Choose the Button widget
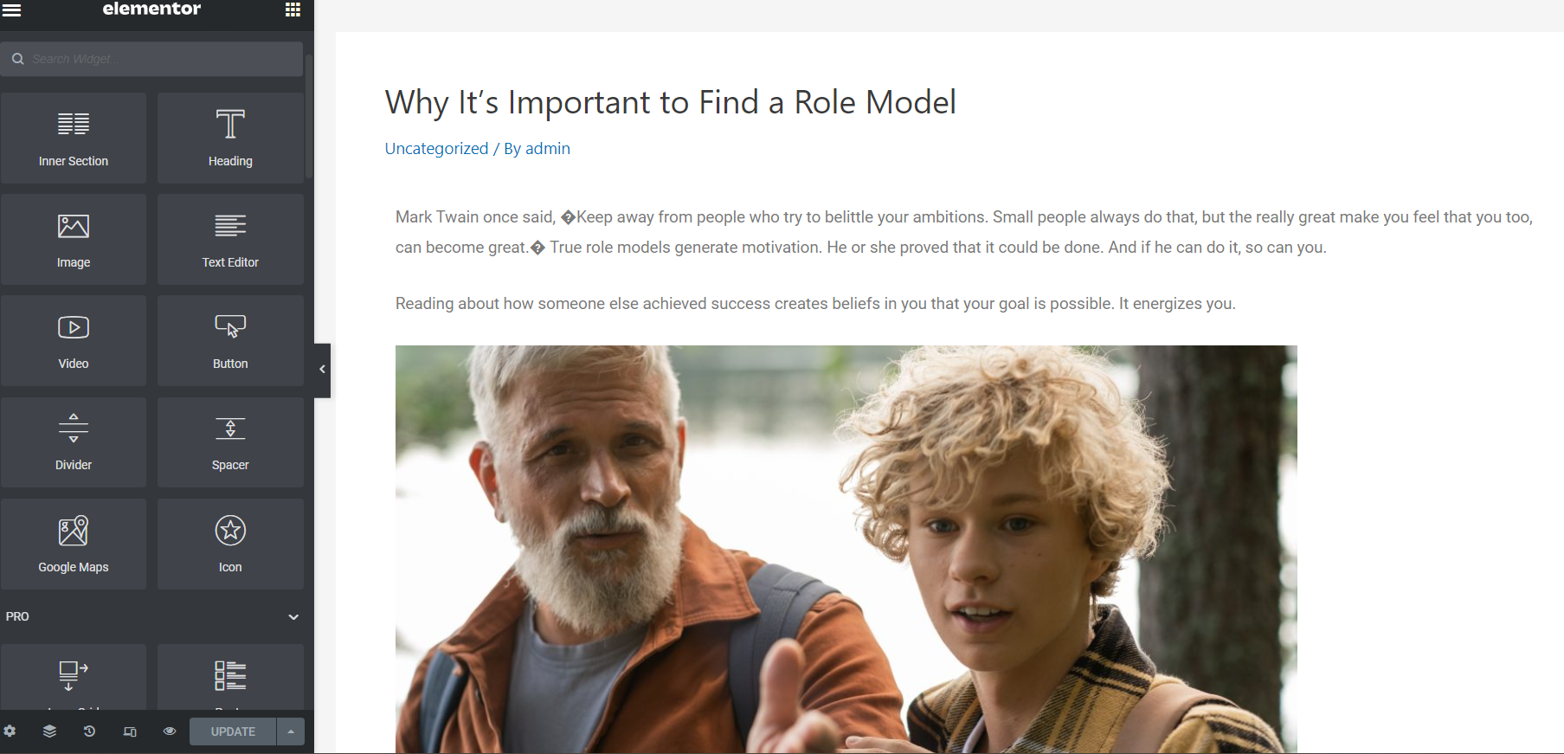This screenshot has height=754, width=1564. pos(230,341)
